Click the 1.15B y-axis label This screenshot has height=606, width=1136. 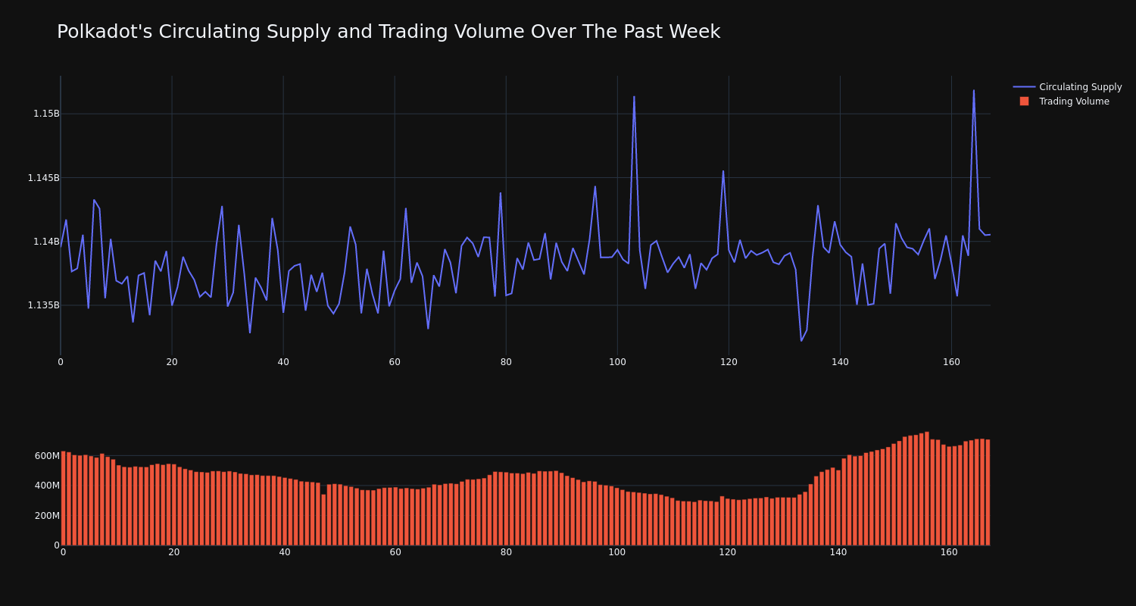tap(46, 114)
